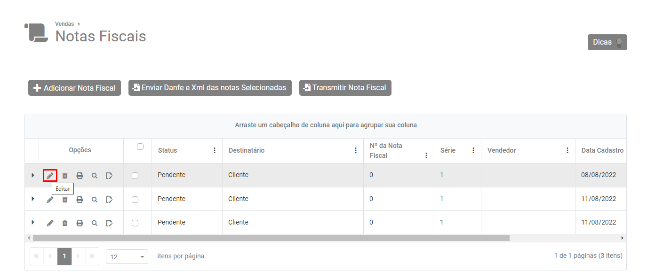Open Status column options menu
Viewport: 663px width, 279px height.
click(215, 151)
